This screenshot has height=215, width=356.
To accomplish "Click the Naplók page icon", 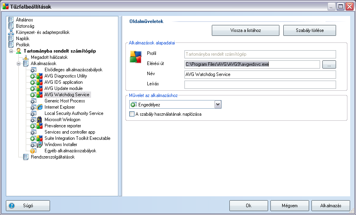I will click(11, 39).
